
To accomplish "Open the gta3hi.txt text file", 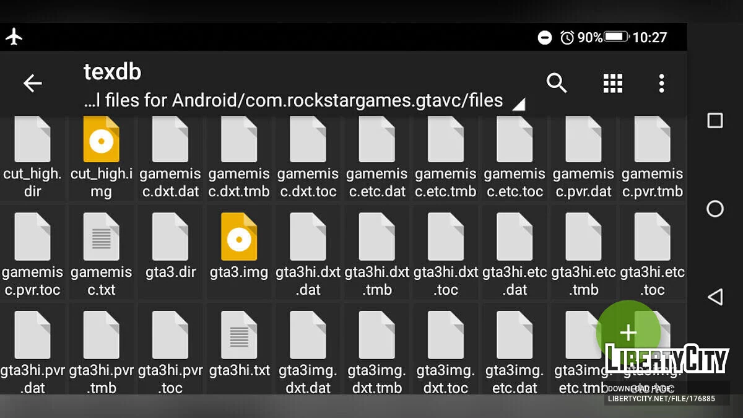I will click(239, 336).
